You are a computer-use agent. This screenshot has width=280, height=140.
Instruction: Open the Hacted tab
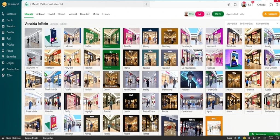pos(51,14)
